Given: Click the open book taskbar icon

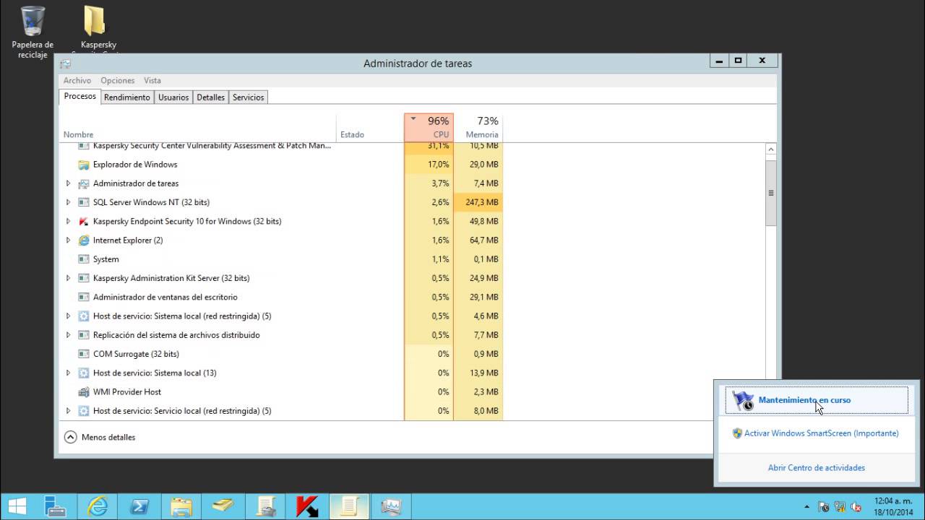Looking at the screenshot, I should click(x=223, y=507).
